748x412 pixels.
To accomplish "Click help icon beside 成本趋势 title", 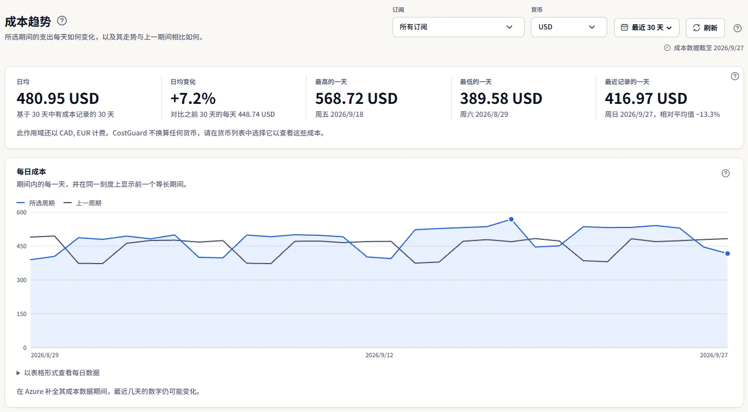I will coord(62,21).
